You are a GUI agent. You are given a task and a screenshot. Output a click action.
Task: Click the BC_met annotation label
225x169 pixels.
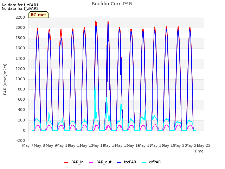[x=38, y=15]
